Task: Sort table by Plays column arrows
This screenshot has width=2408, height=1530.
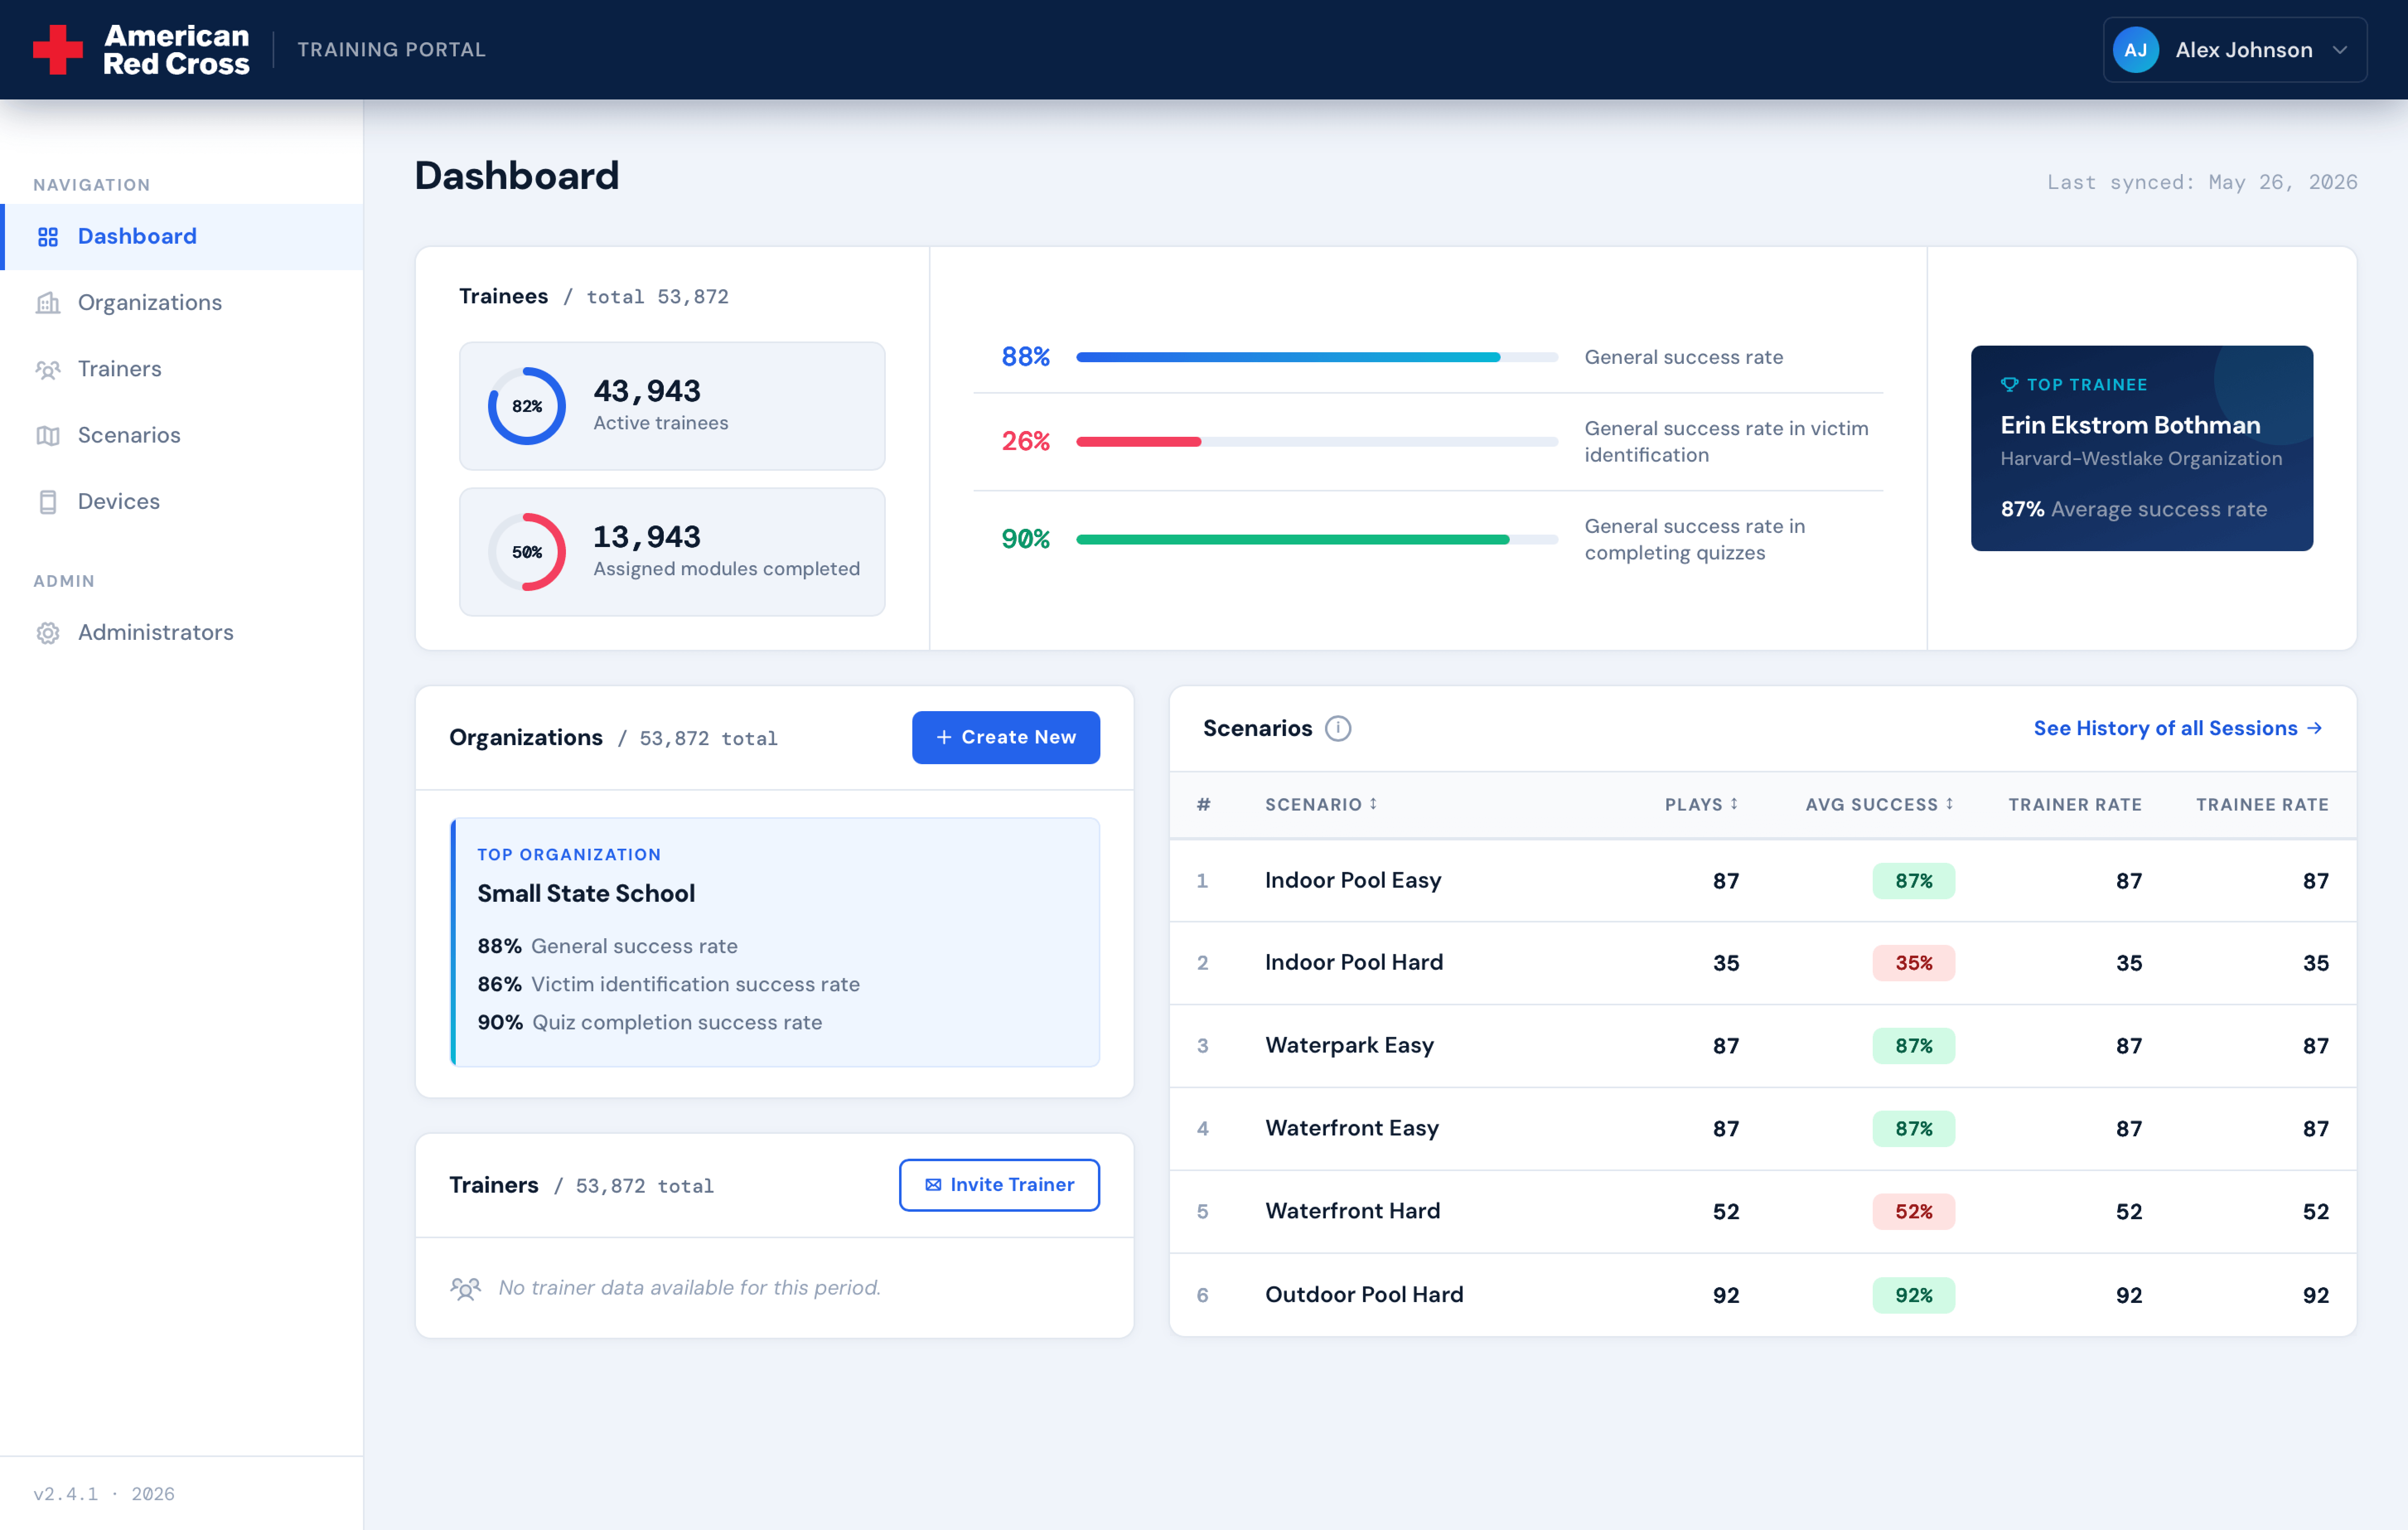Action: 1734,804
